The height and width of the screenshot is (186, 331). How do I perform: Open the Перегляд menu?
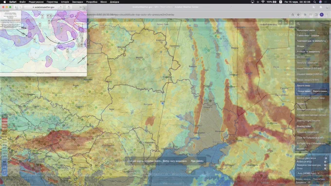52,2
